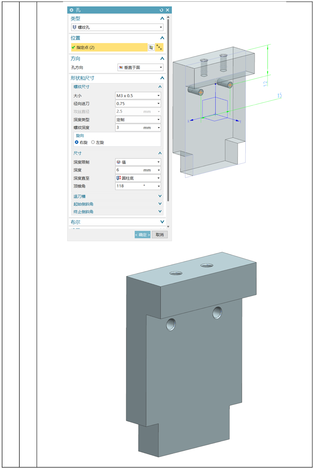Click the 旋向 group label
Viewport: 313px width, 469px height.
(80, 136)
